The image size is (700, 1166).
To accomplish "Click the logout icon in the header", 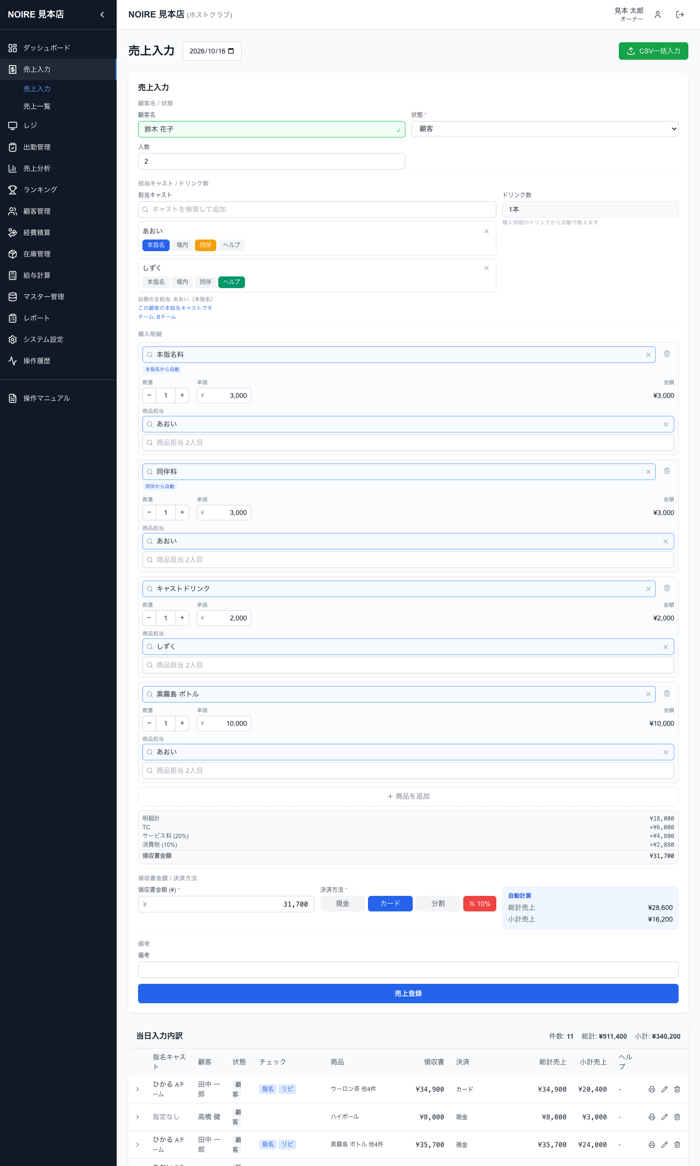I will (680, 15).
